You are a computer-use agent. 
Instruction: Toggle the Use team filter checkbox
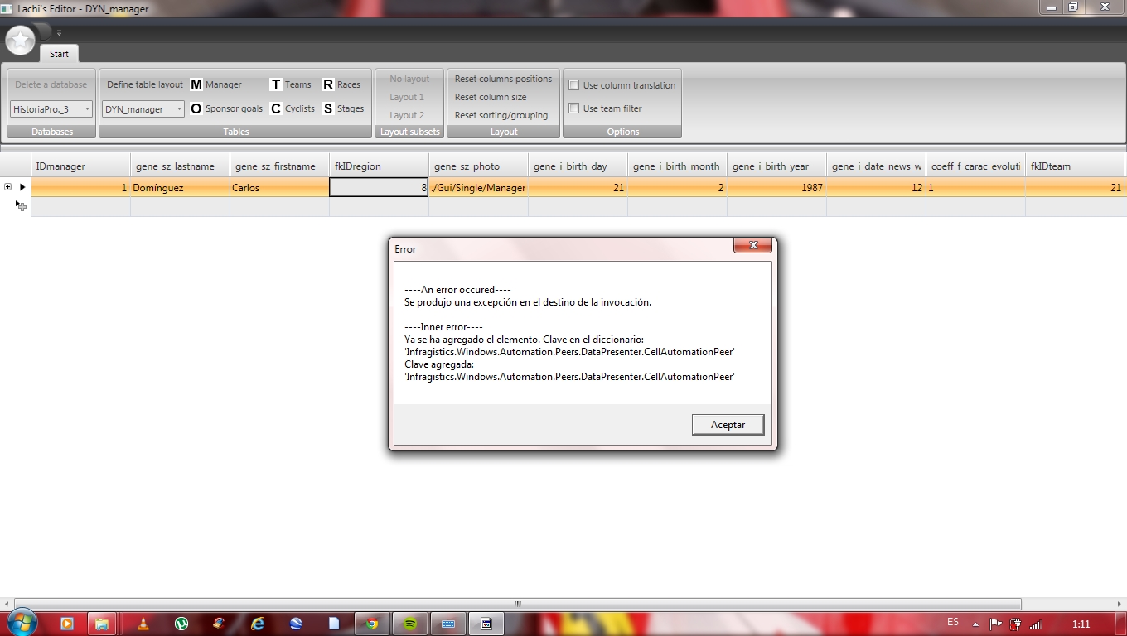[x=573, y=108]
